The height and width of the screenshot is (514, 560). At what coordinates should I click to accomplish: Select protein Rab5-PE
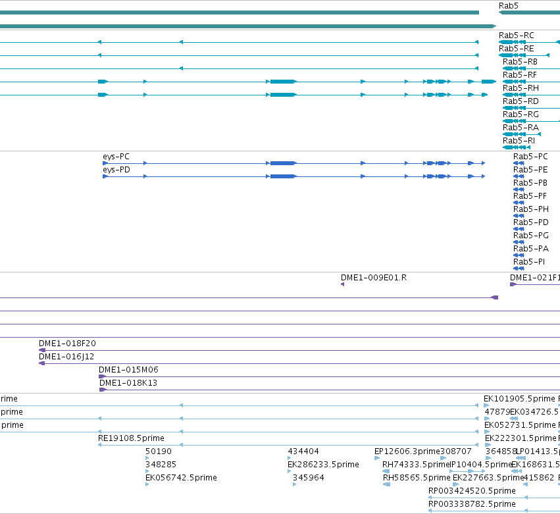[x=530, y=170]
